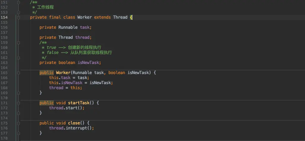Viewport: 305px width, 141px height.
Task: Click 'this.isNewTask' on line 167
Action: coord(66,83)
